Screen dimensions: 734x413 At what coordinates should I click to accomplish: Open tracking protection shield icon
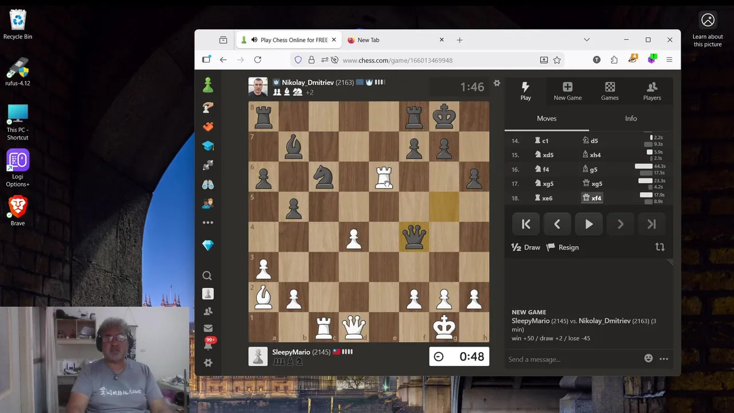coord(298,60)
